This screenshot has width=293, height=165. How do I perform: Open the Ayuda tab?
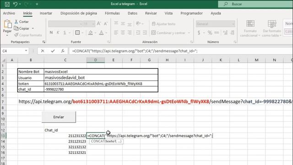click(216, 13)
